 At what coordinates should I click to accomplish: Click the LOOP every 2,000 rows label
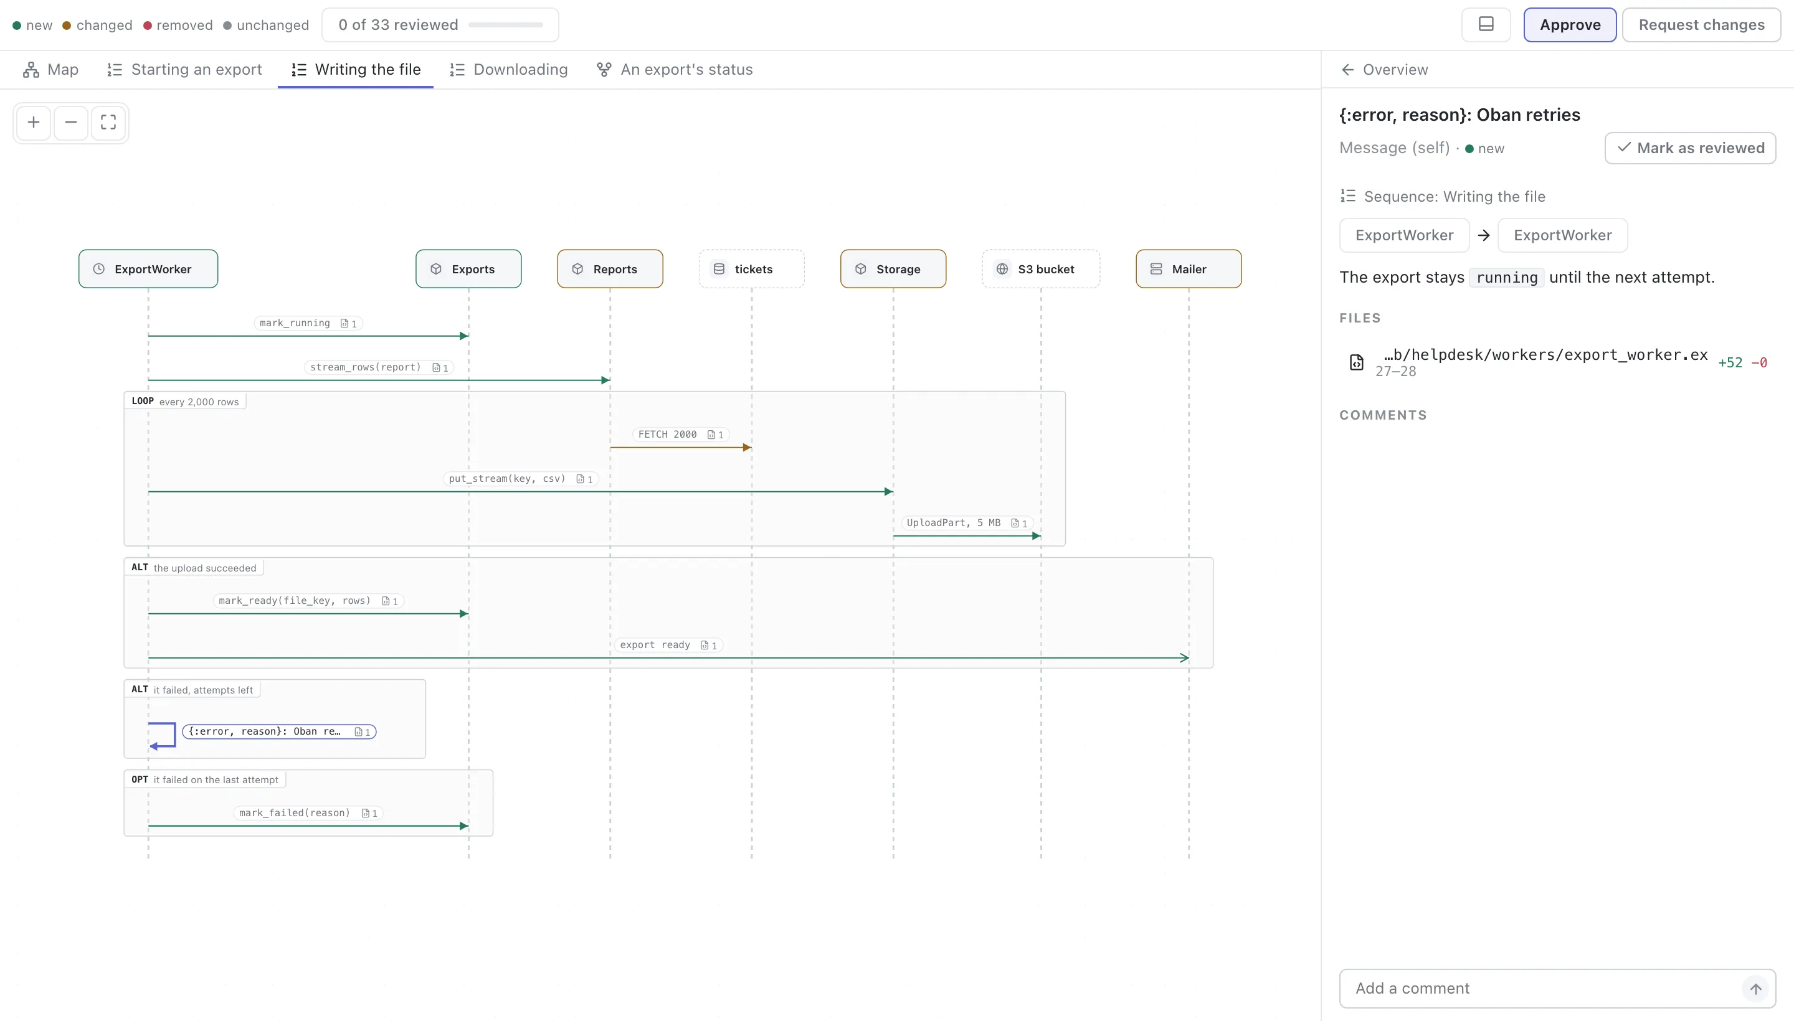185,401
